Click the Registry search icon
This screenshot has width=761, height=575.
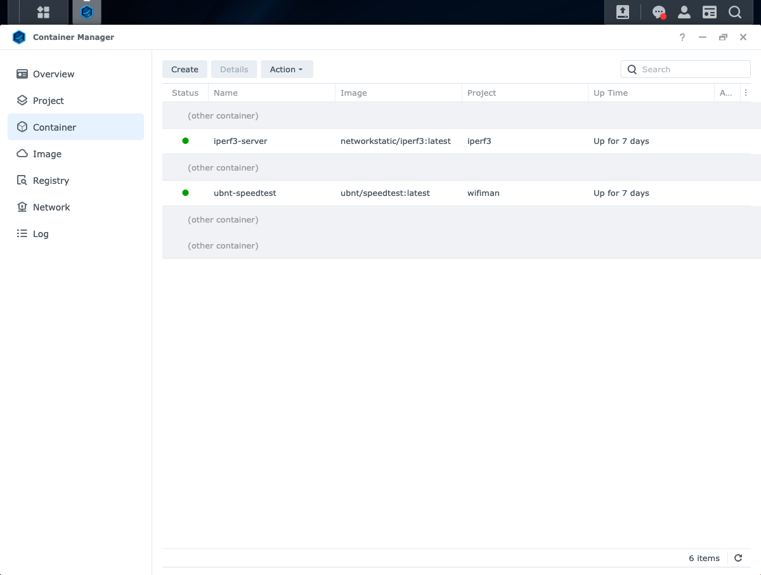pos(22,181)
